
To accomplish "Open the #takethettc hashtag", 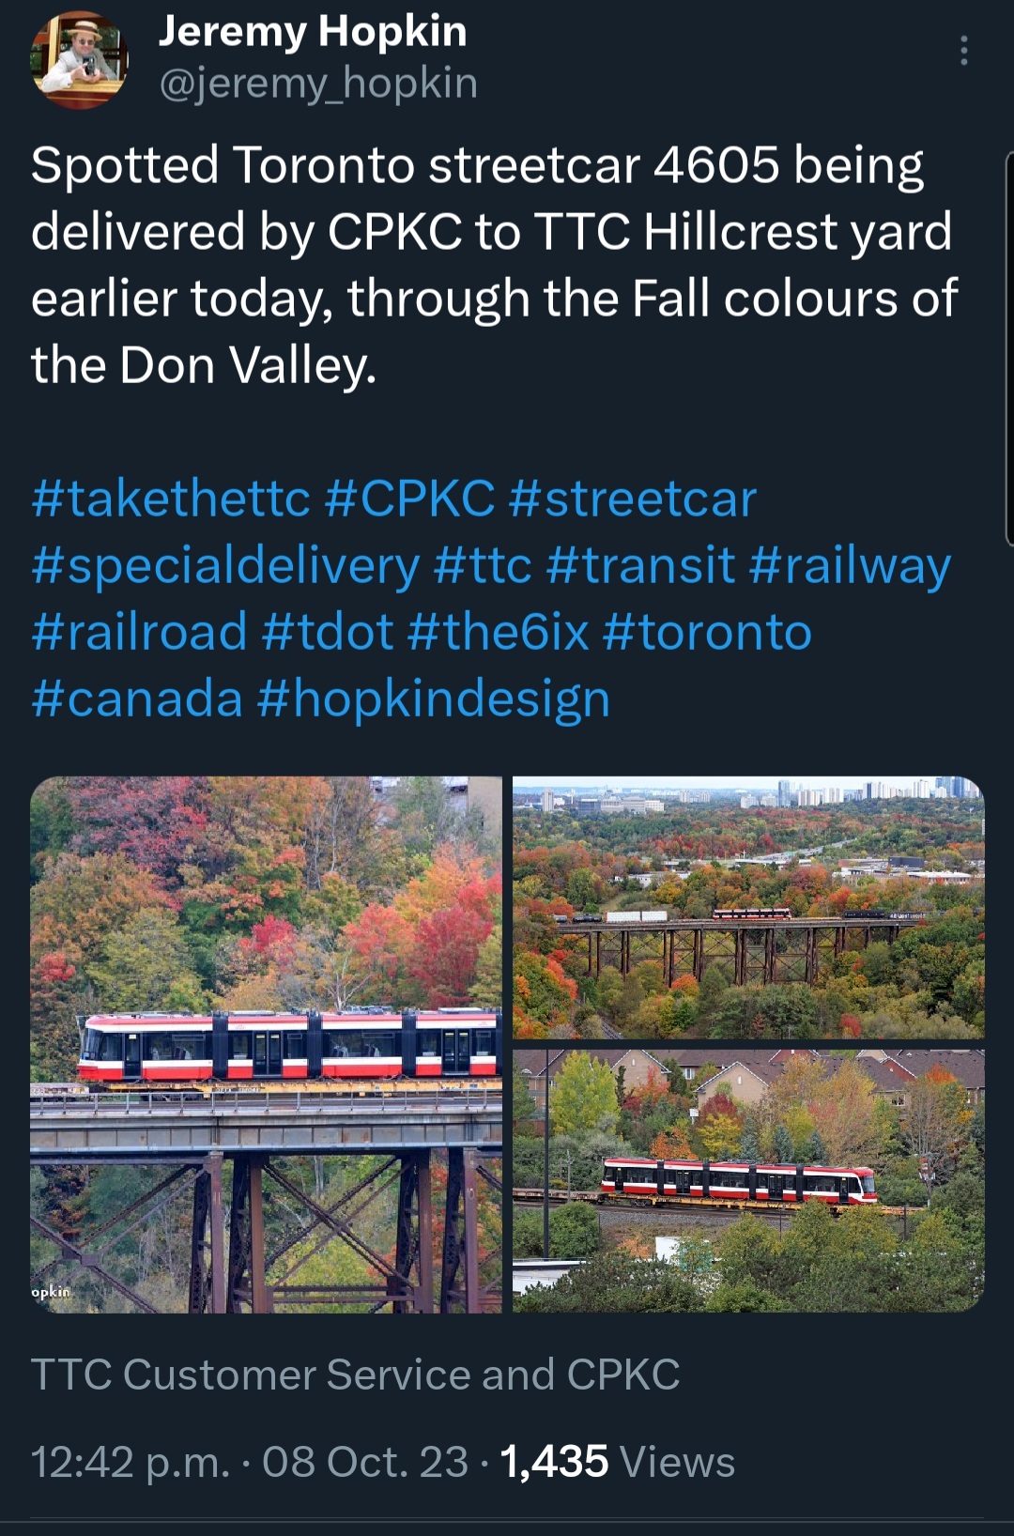I will (170, 499).
